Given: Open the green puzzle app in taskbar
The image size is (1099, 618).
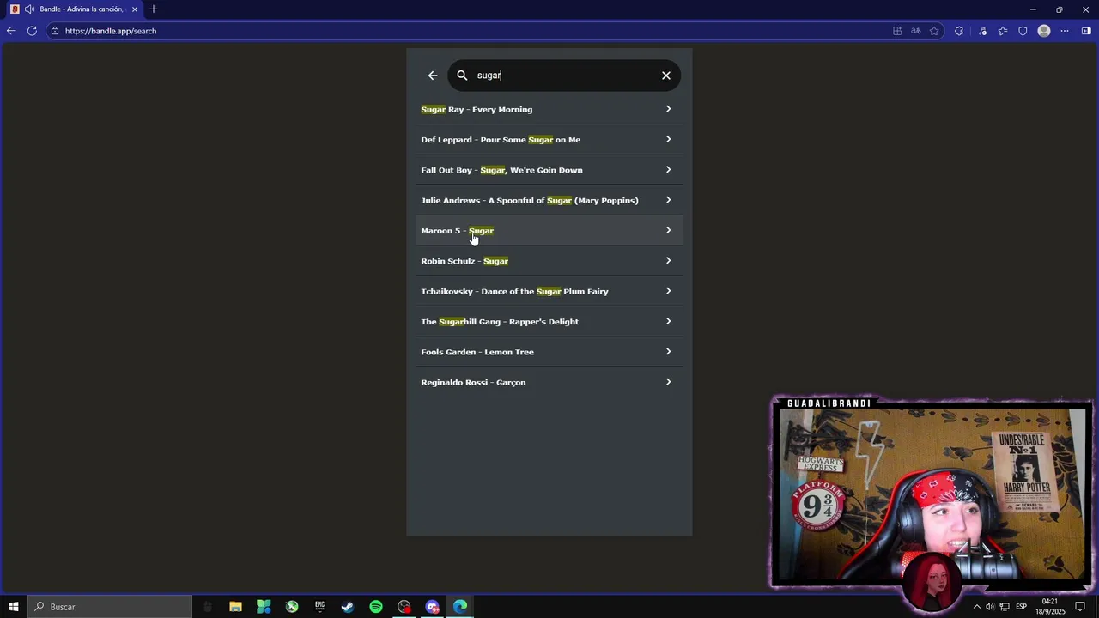Looking at the screenshot, I should coord(264,607).
